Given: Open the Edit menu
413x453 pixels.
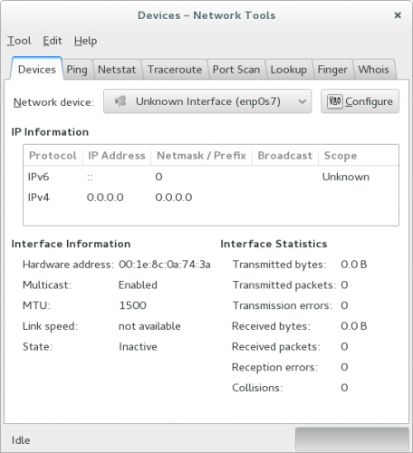Looking at the screenshot, I should pyautogui.click(x=53, y=41).
